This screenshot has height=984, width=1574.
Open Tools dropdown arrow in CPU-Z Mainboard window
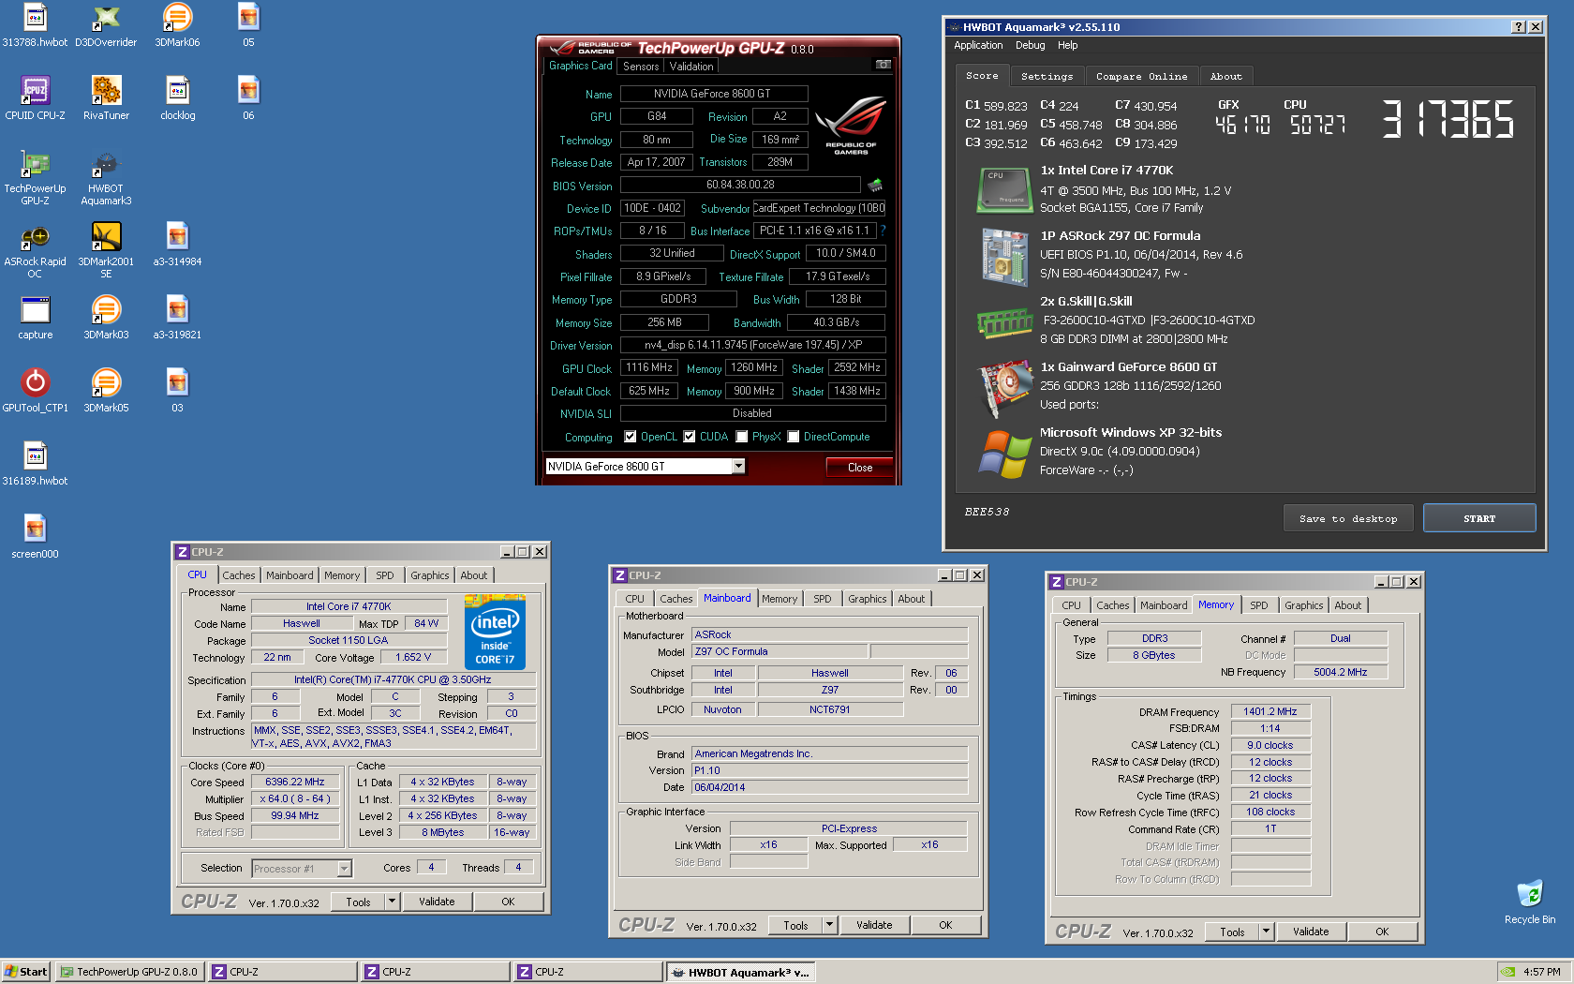point(830,925)
